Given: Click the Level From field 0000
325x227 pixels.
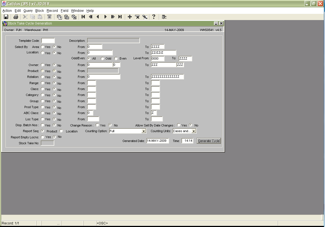Looking at the screenshot, I should click(x=158, y=58).
